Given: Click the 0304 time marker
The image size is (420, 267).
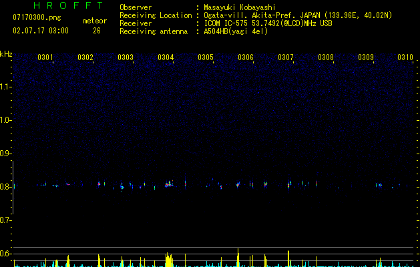Looking at the screenshot, I should coord(166,57).
